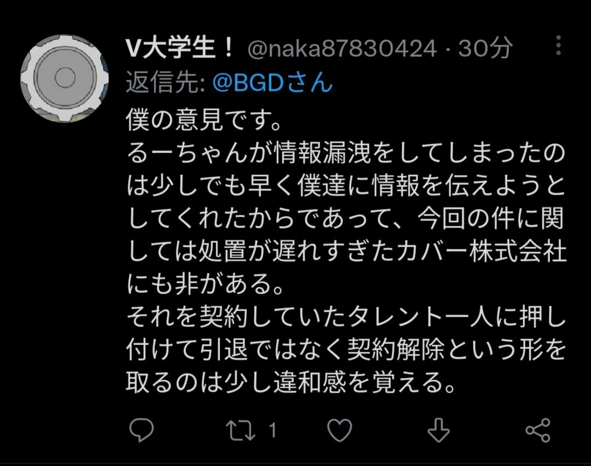
Task: Tap the line にも非がある。
Action: pos(205,284)
